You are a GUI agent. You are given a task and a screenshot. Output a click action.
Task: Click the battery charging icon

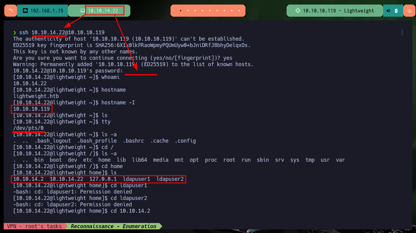396,11
